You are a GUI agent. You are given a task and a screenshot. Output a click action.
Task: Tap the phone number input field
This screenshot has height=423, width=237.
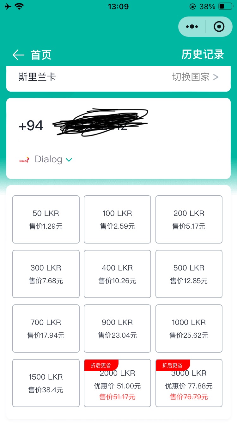(x=126, y=126)
